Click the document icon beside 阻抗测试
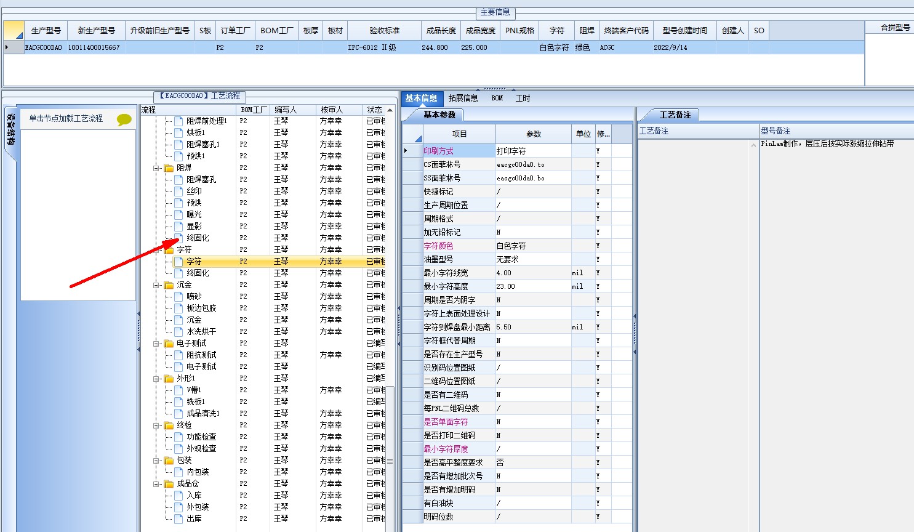The width and height of the screenshot is (914, 532). (x=178, y=355)
